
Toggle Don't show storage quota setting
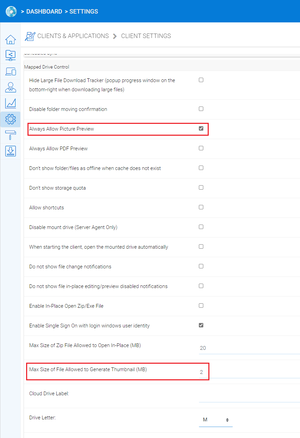pyautogui.click(x=201, y=187)
